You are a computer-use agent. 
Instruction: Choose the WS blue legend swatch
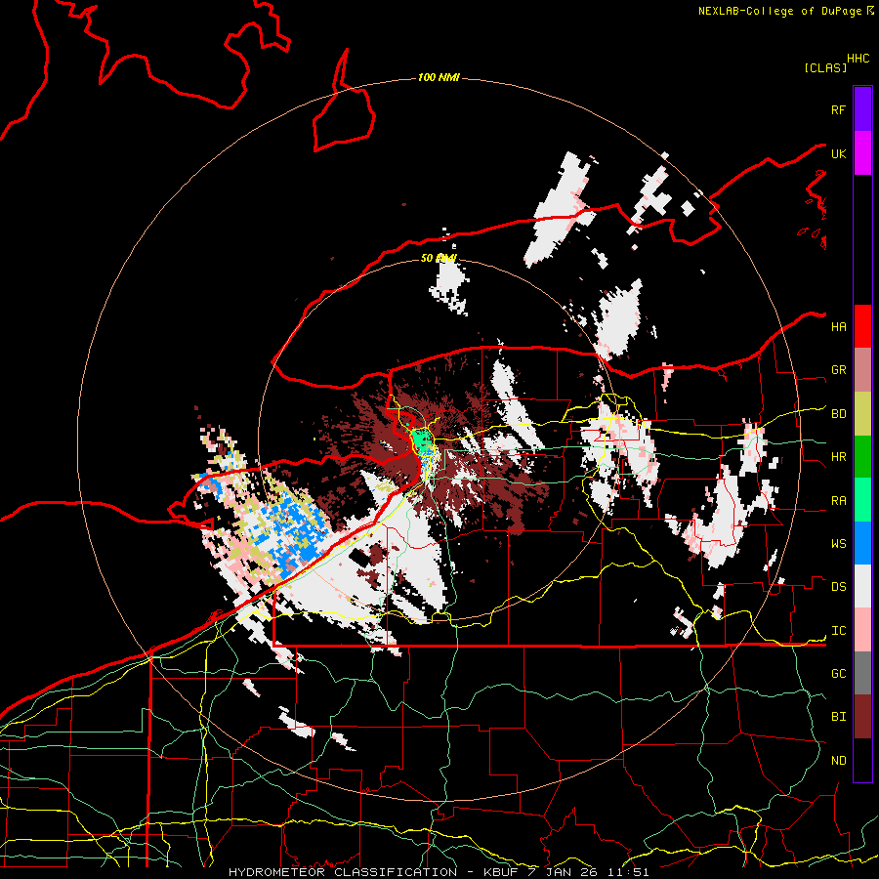point(862,543)
